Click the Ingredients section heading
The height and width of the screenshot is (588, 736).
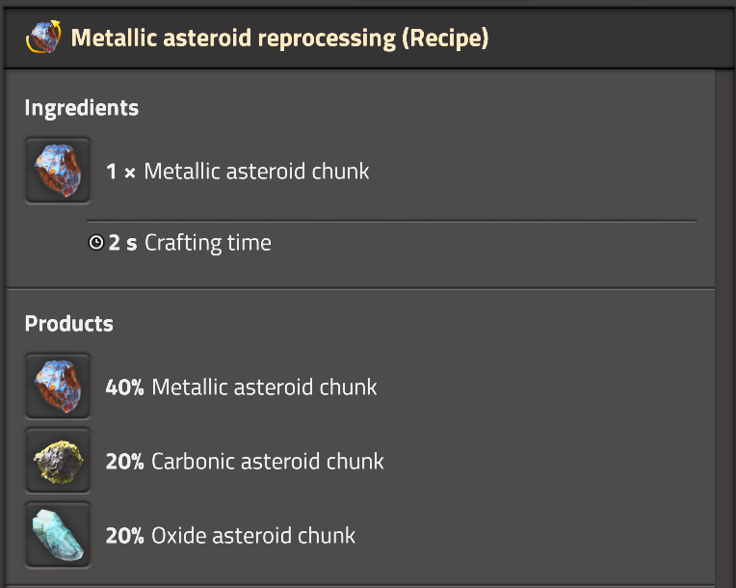coord(82,108)
